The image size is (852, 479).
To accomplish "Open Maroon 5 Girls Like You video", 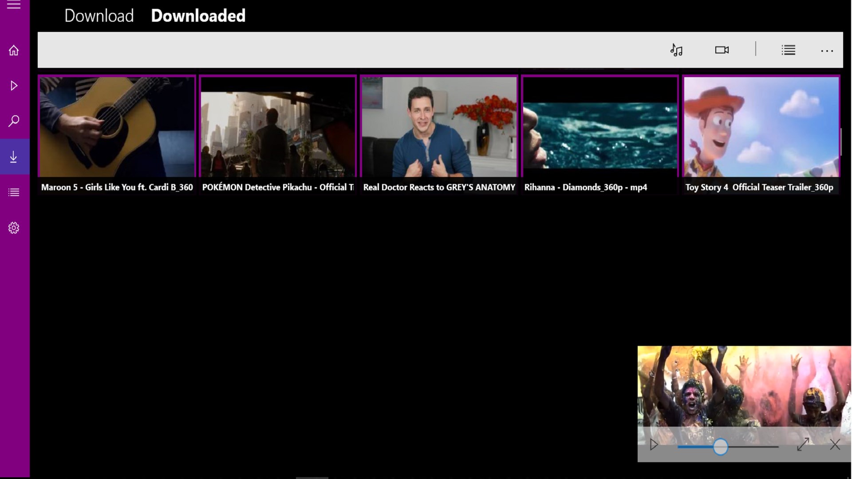I will point(117,127).
